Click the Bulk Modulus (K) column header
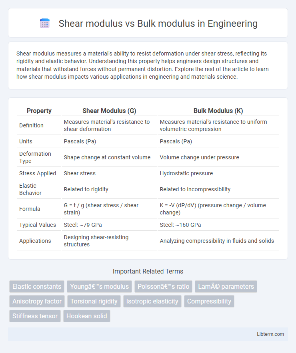Image resolution: width=296 pixels, height=353 pixels. (218, 111)
